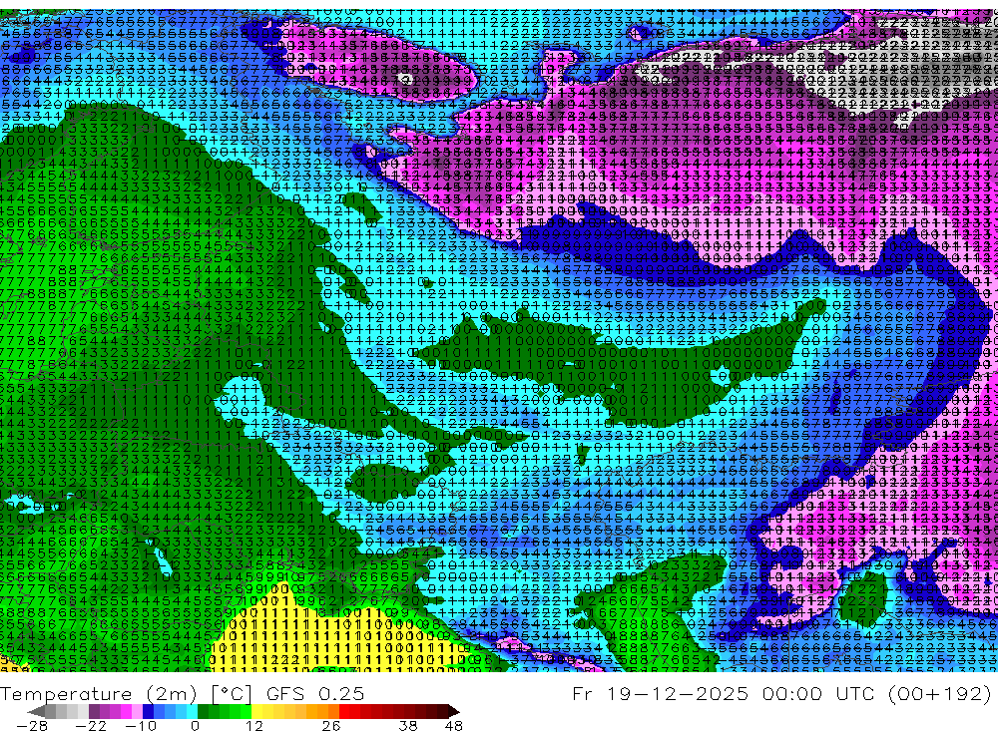Click the "12" legend label
Viewport: 998px width, 731px height.
[x=253, y=725]
